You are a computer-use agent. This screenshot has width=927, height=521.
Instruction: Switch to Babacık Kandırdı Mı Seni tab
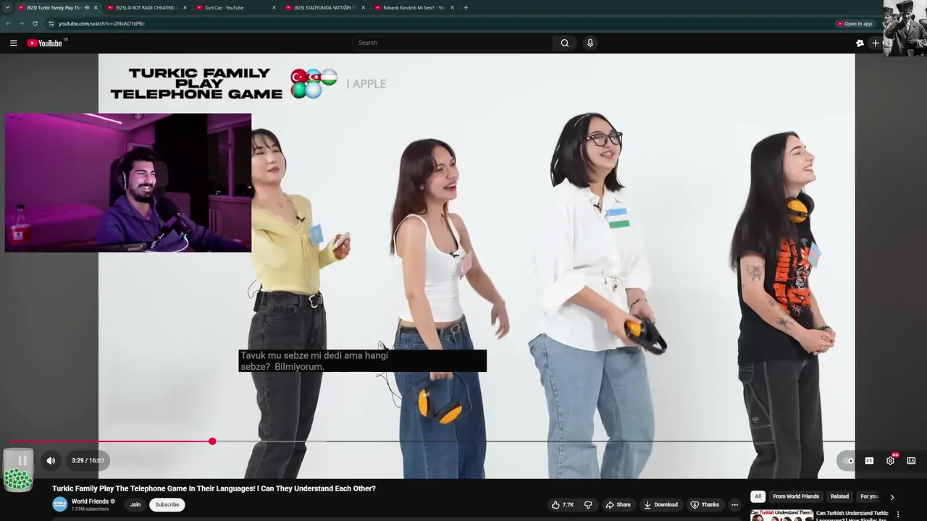coord(414,7)
